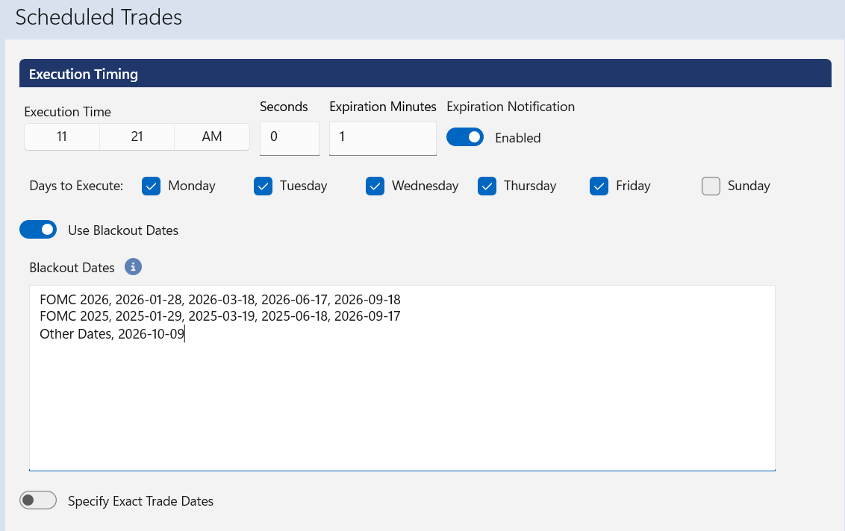Image resolution: width=845 pixels, height=531 pixels.
Task: Uncheck the Wednesday checkbox
Action: pyautogui.click(x=375, y=186)
